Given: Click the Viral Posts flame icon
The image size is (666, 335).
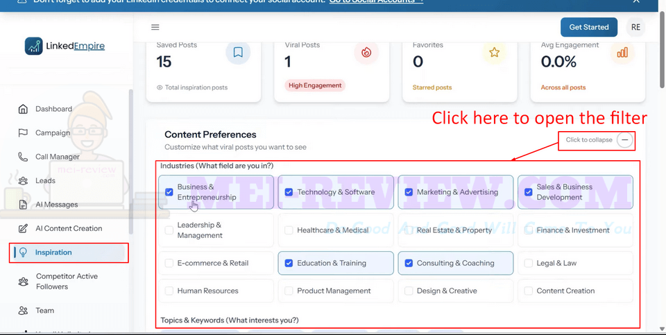Looking at the screenshot, I should point(366,52).
